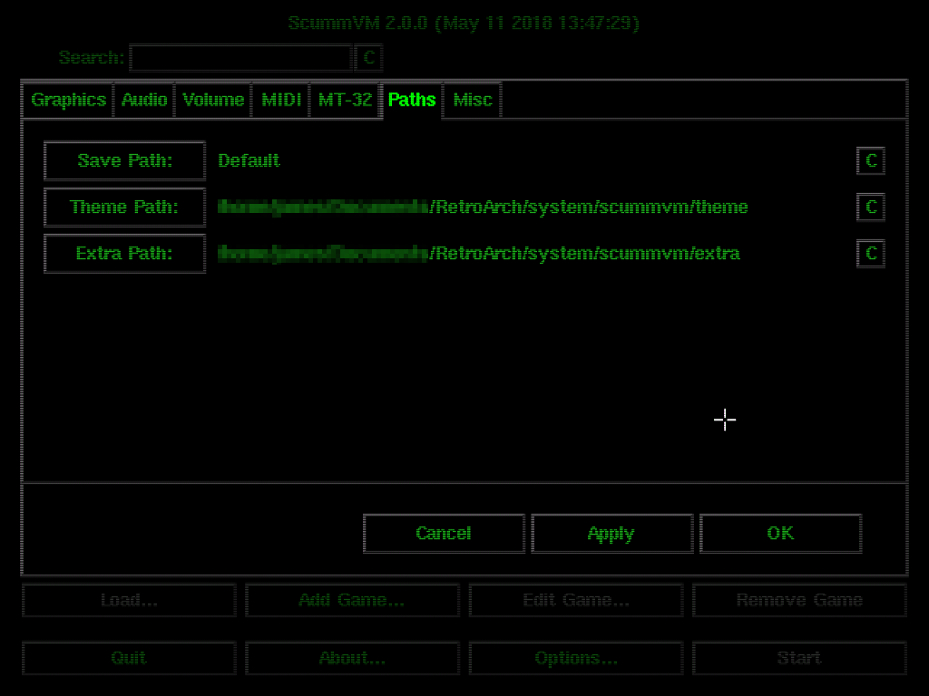The height and width of the screenshot is (696, 929).
Task: Switch to the Audio tab
Action: [x=144, y=100]
